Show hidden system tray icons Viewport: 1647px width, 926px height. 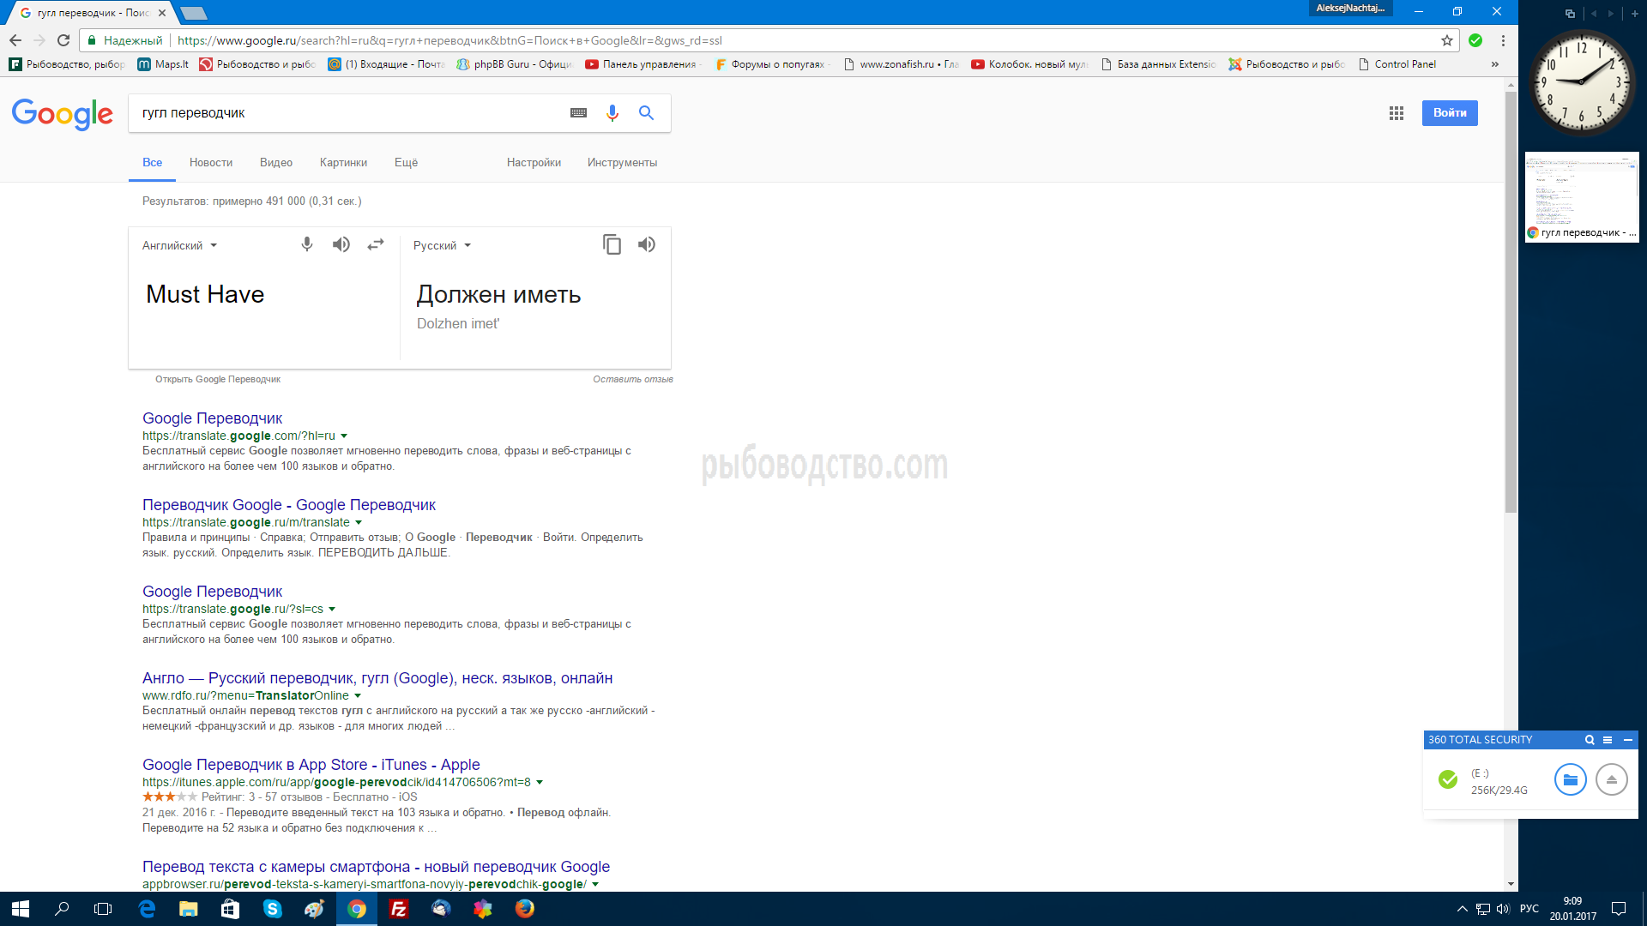coord(1462,909)
